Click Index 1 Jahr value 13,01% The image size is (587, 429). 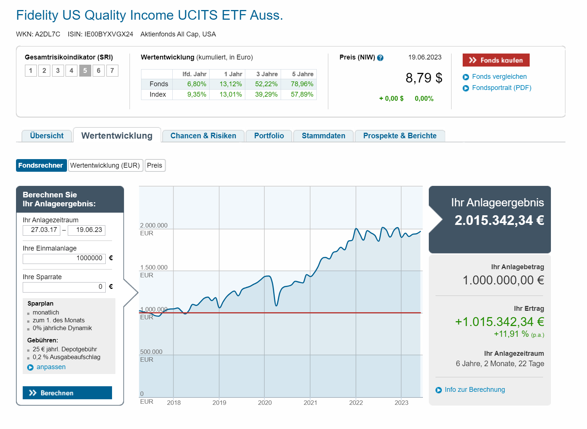231,94
